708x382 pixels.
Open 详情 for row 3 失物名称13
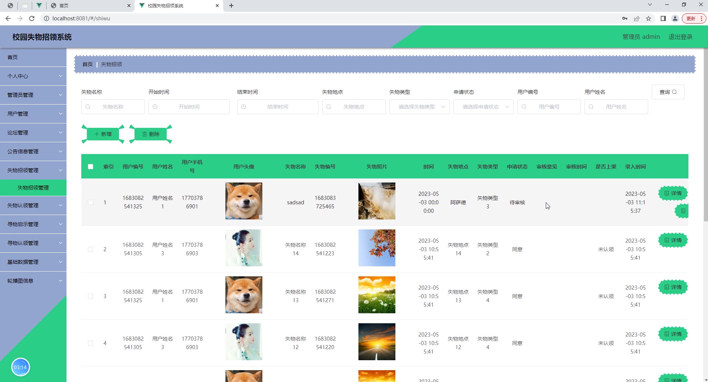[673, 287]
